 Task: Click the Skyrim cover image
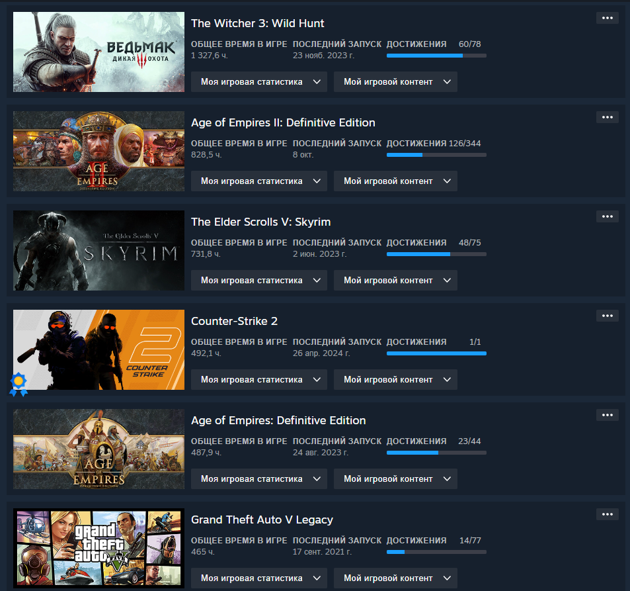tap(99, 251)
